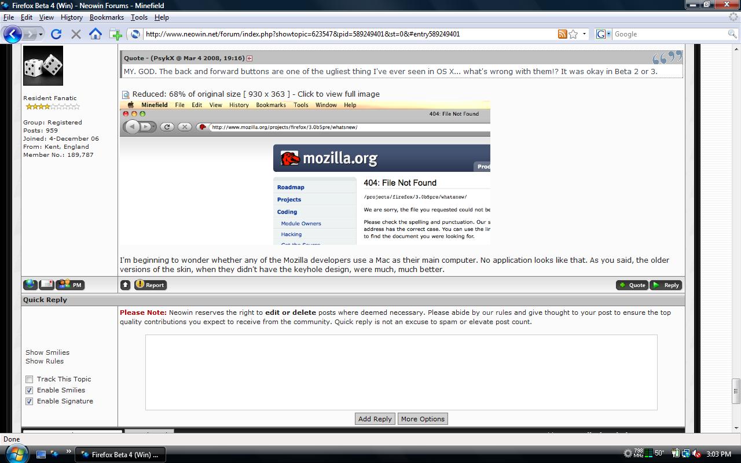The image size is (741, 463).
Task: Click the power plug battery tray icon
Action: coord(676,454)
